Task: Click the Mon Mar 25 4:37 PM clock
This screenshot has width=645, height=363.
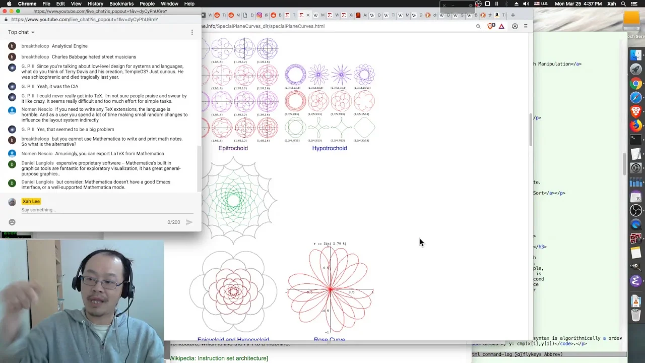Action: point(578,4)
